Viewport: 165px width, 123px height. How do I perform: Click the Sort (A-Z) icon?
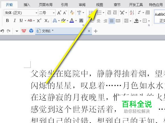tap(132, 13)
